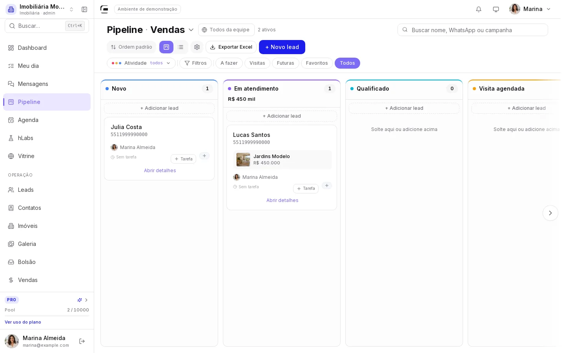Screen dimensions: 565x353
Task: Open pipeline settings gear
Action: 197,47
